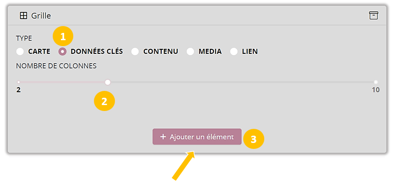393x185 pixels.
Task: Click the column count slider handle
Action: click(108, 82)
